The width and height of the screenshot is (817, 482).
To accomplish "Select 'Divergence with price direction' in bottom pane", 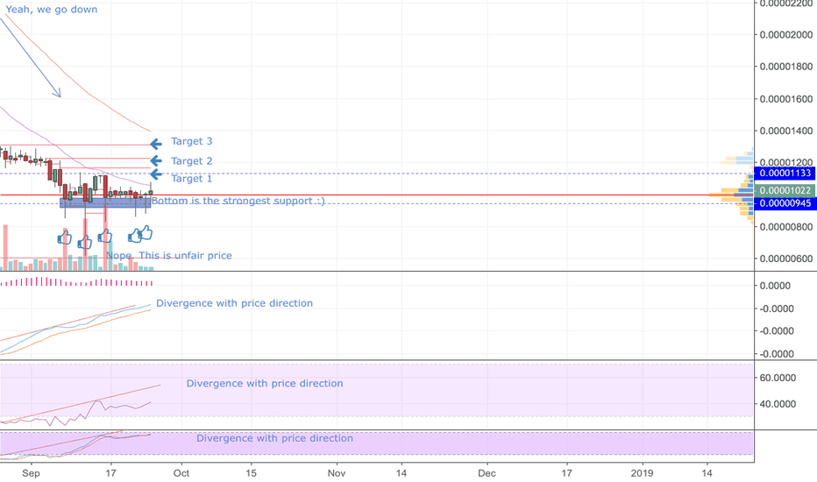I will coord(274,438).
